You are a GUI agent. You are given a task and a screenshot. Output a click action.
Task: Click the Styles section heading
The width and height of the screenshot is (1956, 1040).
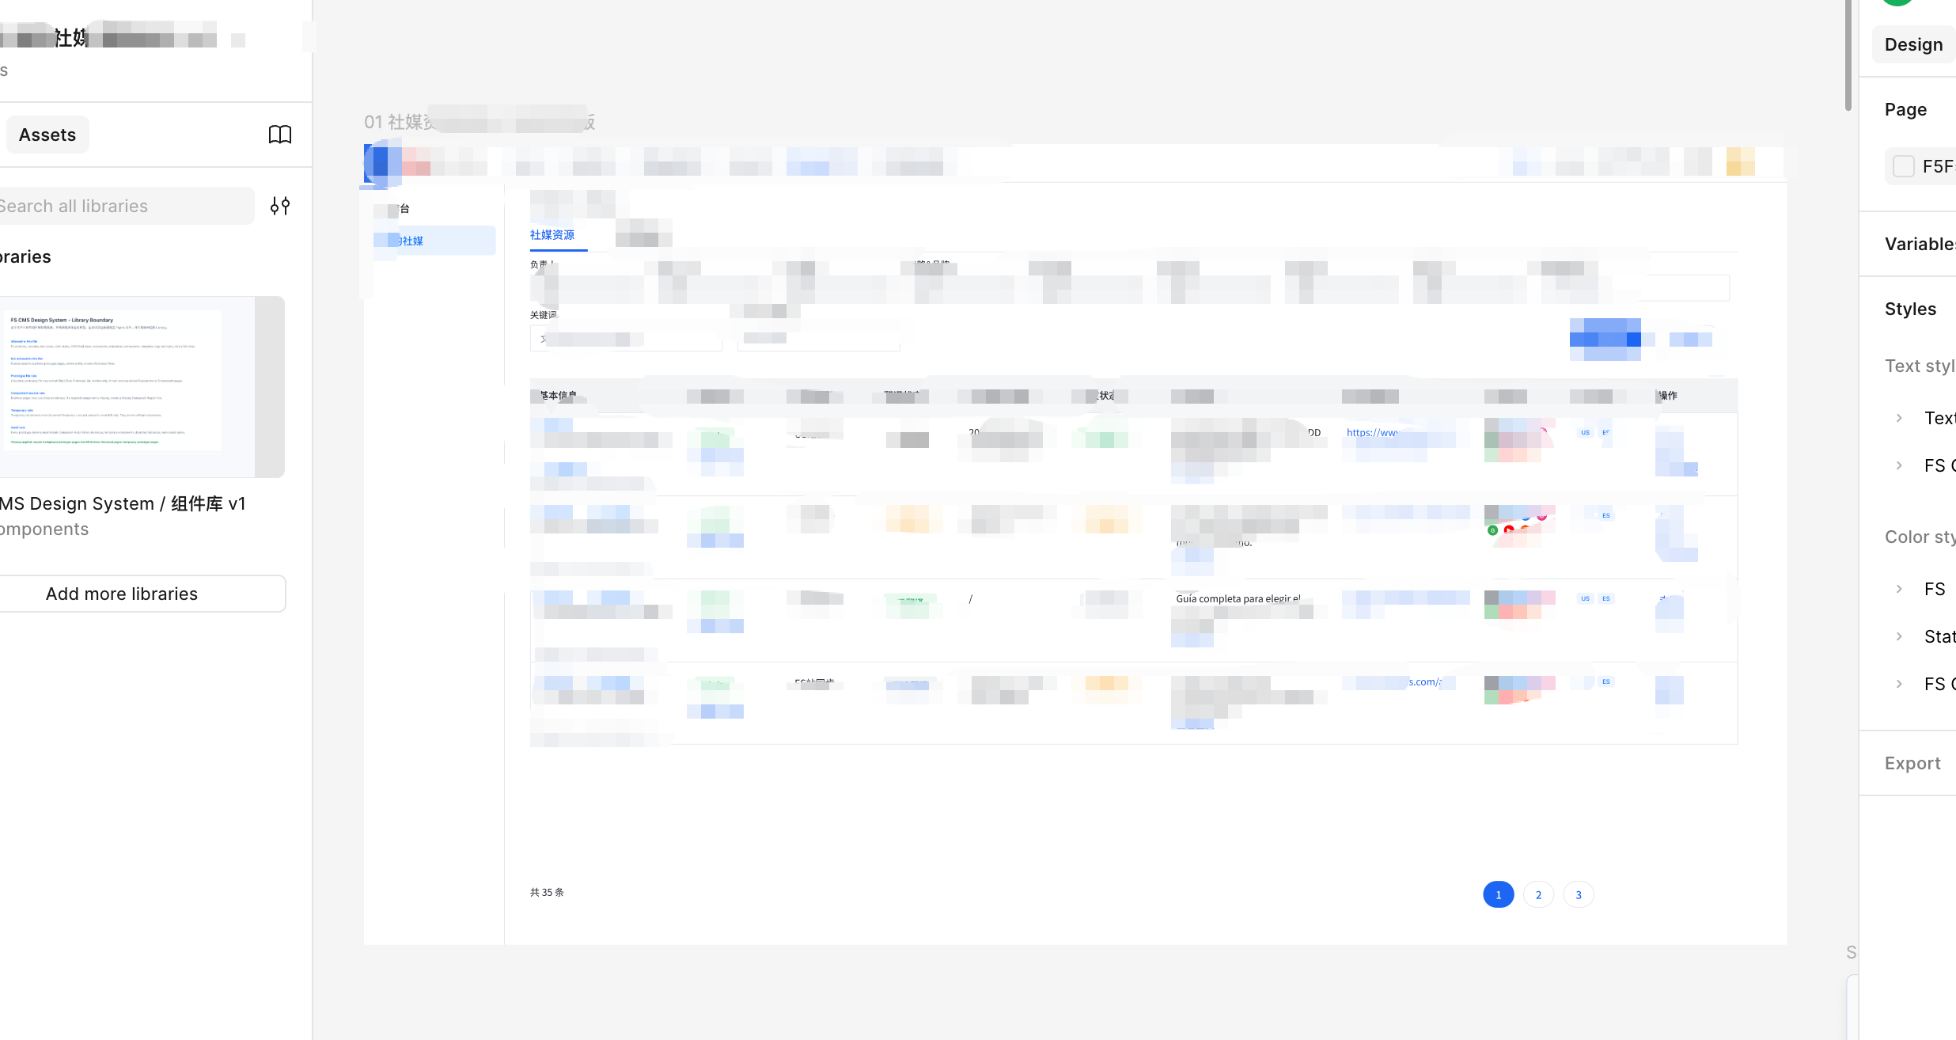[x=1910, y=309]
